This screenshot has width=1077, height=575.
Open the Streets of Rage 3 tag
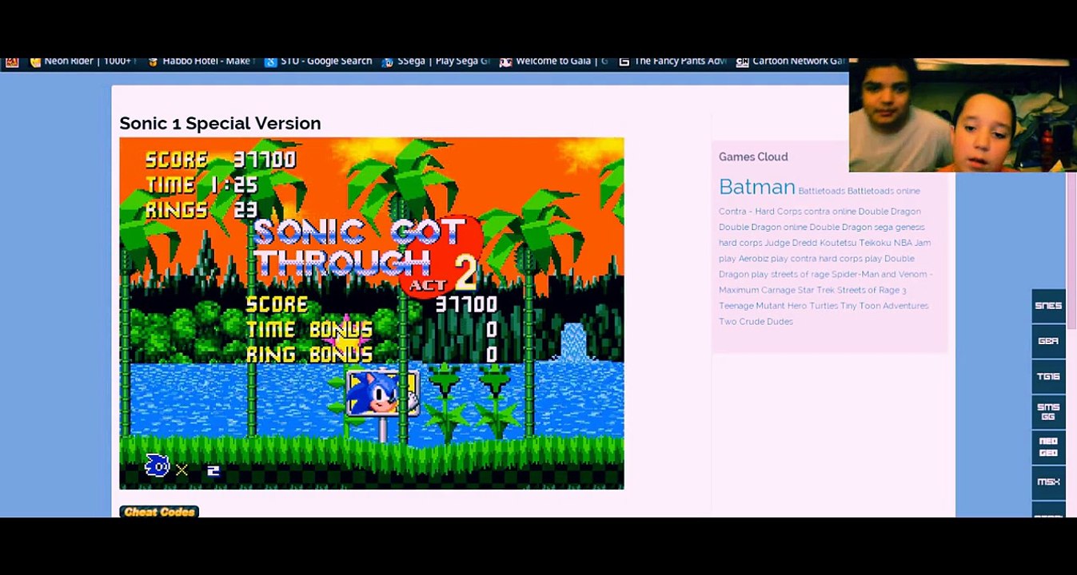(872, 290)
